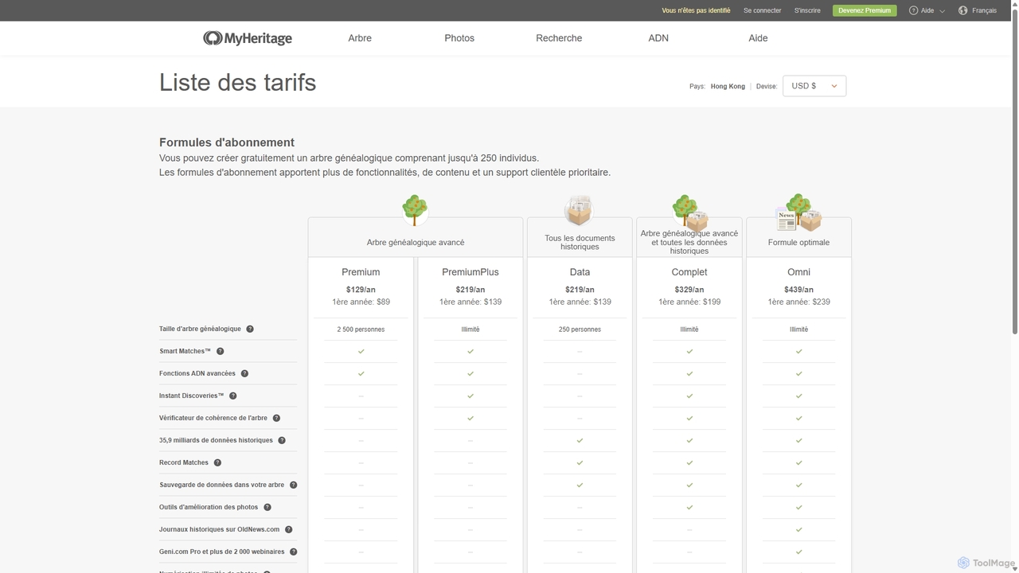Open help tooltip for Geni.com Pro webinaires
Screen dimensions: 1019x573
(293, 552)
